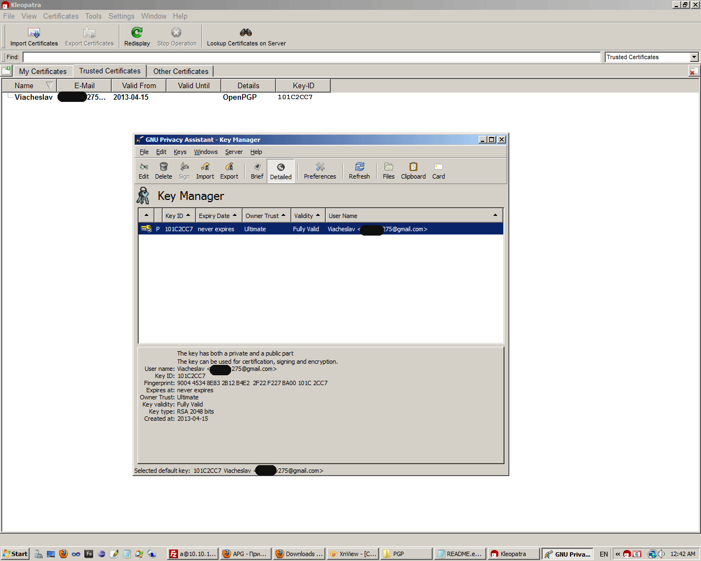The height and width of the screenshot is (561, 701).
Task: Open the Kleopatra Window menu
Action: [154, 16]
